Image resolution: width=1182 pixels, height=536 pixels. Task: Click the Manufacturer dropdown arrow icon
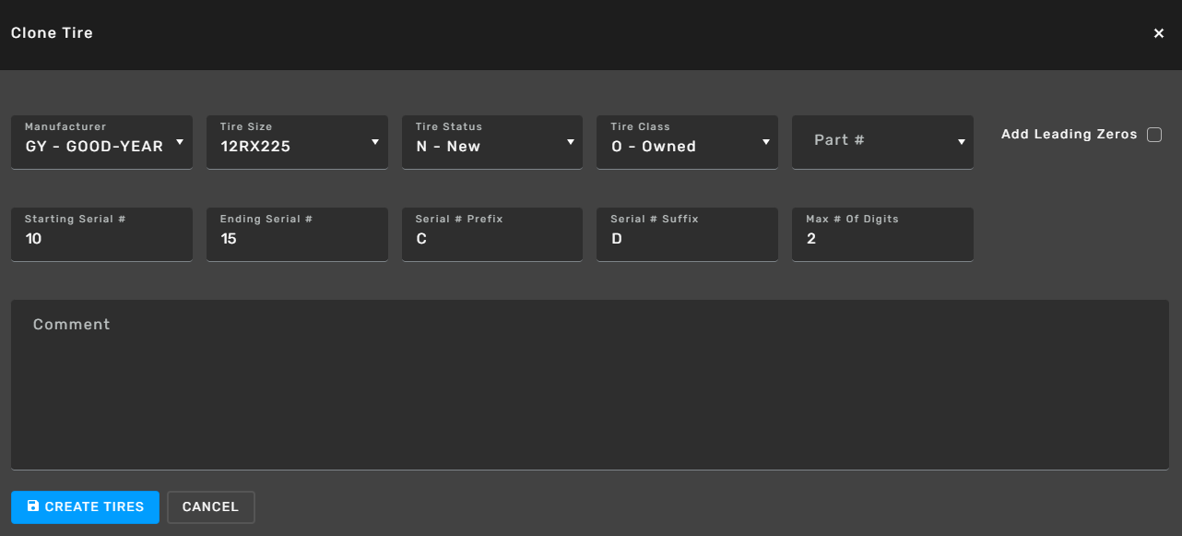click(180, 142)
